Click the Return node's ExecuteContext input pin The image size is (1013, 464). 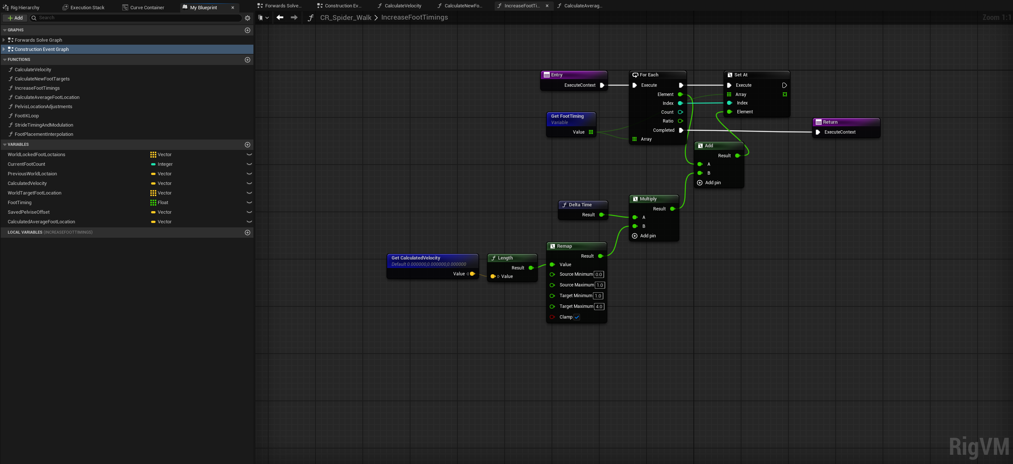[818, 133]
